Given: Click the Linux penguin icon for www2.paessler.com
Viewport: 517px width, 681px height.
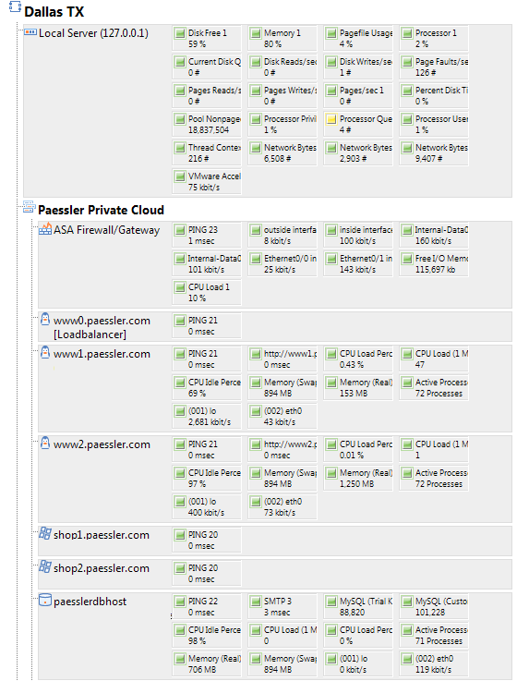Looking at the screenshot, I should pyautogui.click(x=44, y=443).
